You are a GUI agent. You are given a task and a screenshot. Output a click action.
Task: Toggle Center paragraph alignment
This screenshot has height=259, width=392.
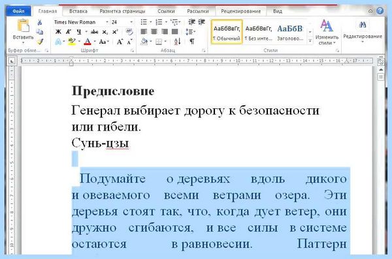[x=154, y=32]
